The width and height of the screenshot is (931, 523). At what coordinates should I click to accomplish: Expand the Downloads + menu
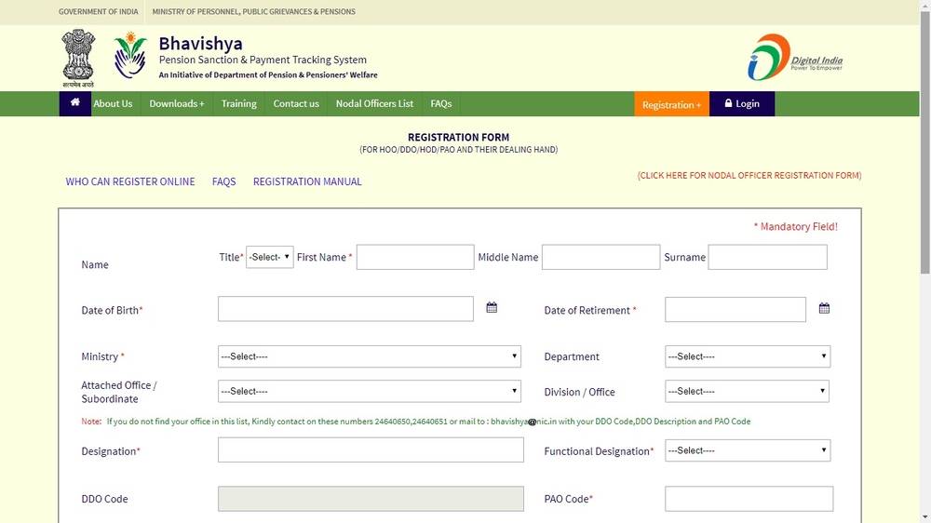tap(177, 103)
